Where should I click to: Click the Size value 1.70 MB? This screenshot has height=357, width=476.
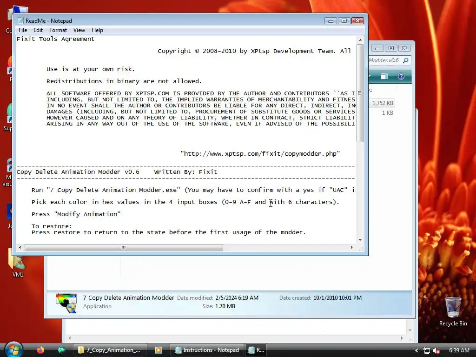tap(225, 307)
